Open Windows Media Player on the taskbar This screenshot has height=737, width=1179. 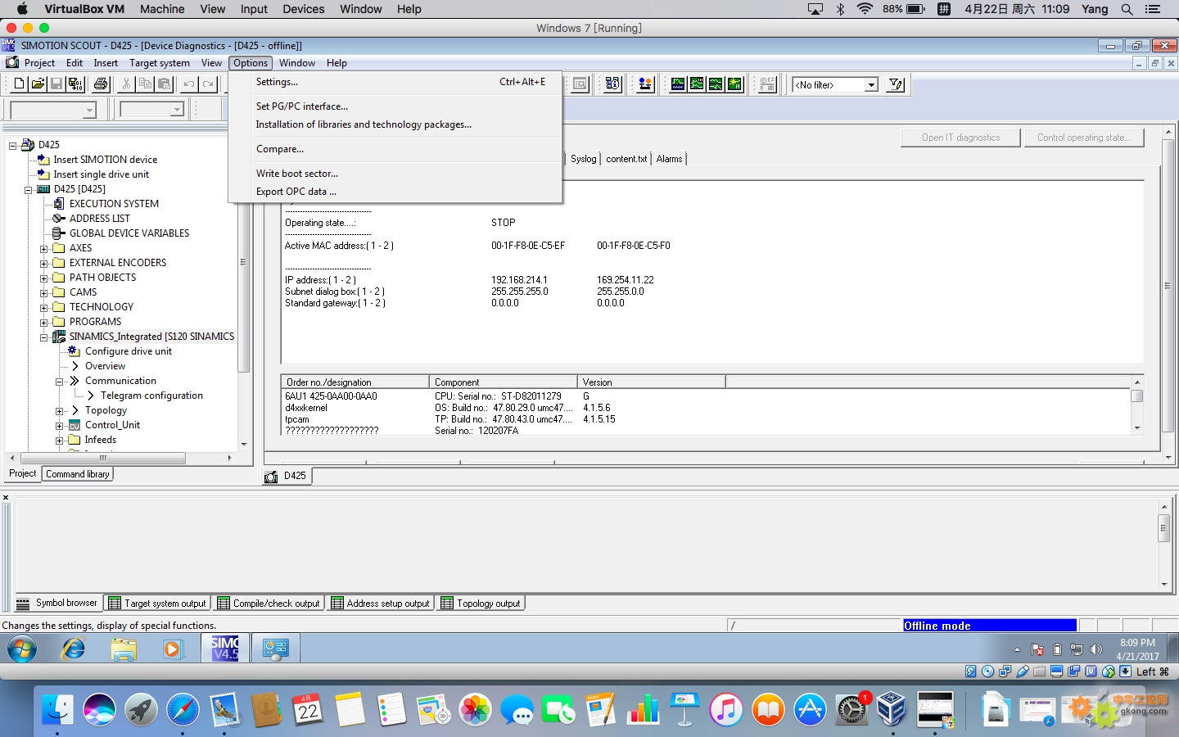pos(172,649)
